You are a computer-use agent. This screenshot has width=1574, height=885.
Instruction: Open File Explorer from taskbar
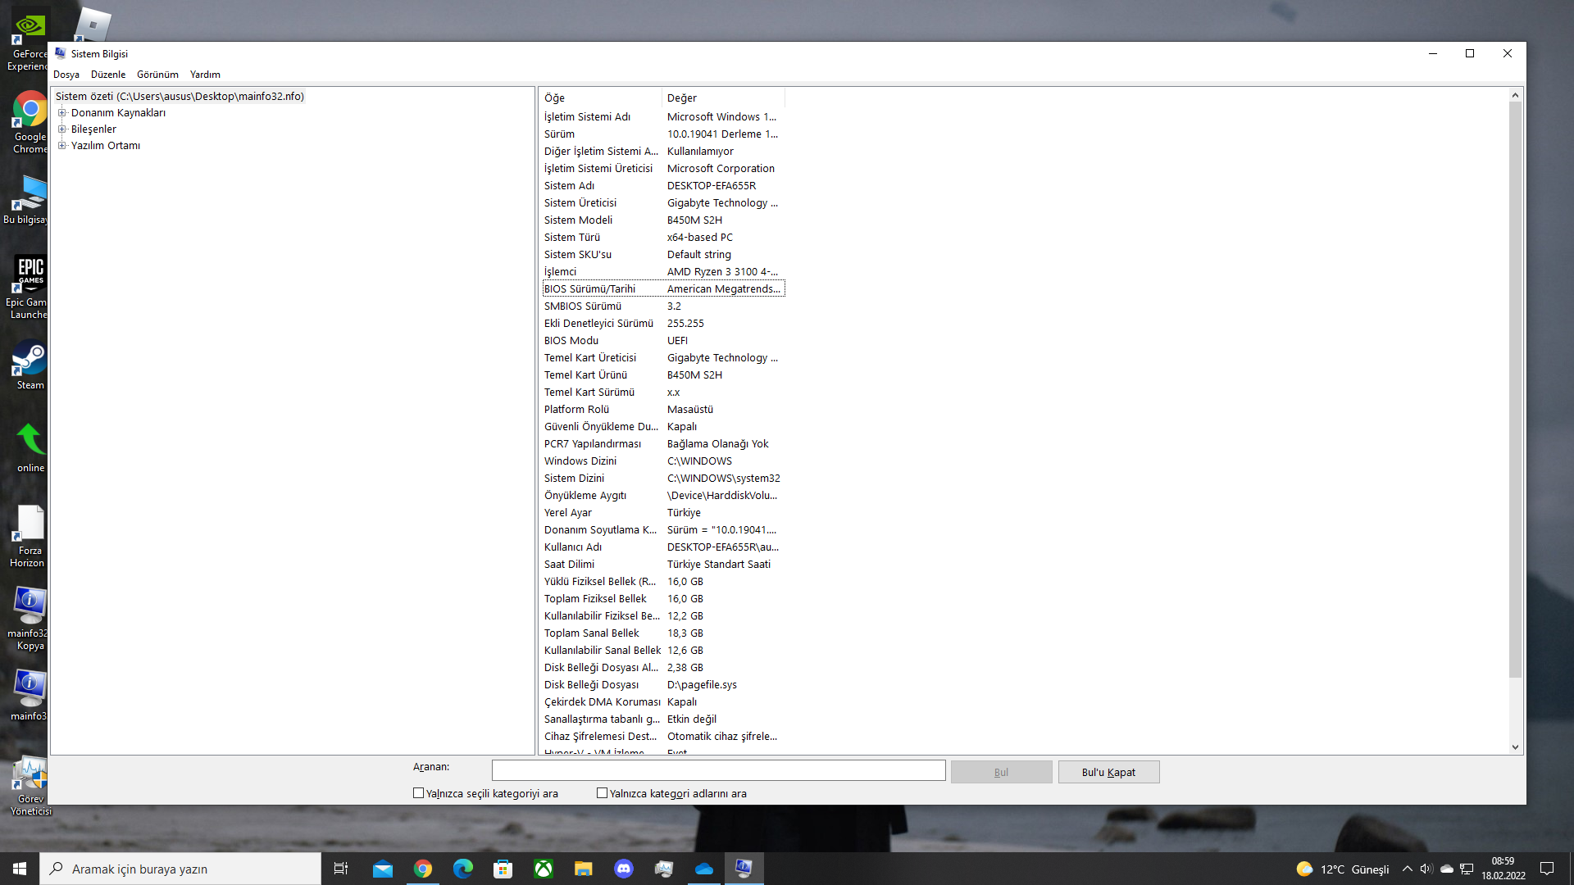(584, 869)
